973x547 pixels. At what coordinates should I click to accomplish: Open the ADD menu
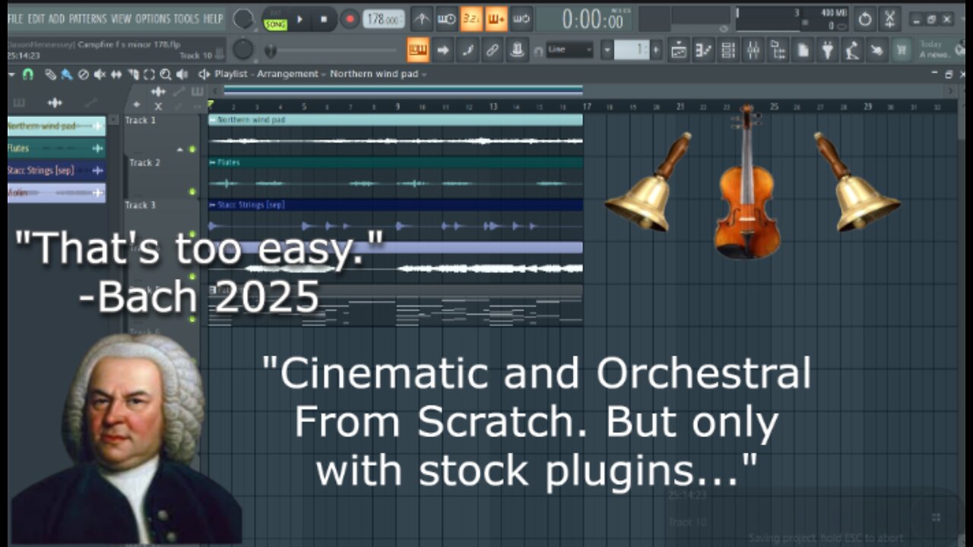pos(57,18)
